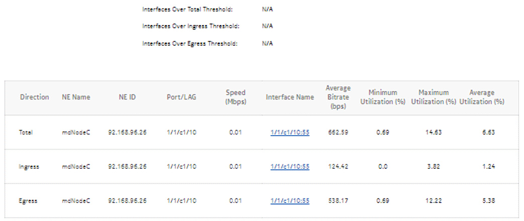Click the Port/LAG column header

point(182,97)
